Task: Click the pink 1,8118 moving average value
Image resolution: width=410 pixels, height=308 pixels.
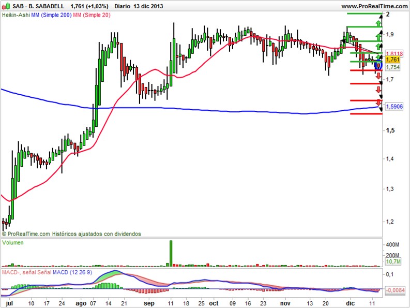Action: [x=394, y=54]
